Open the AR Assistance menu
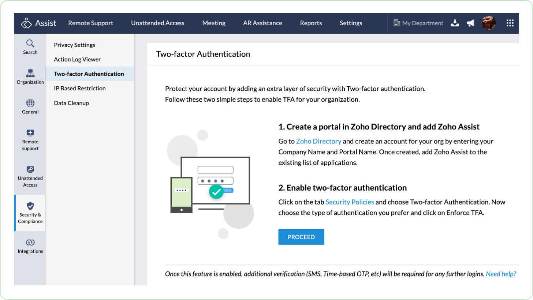 point(262,23)
